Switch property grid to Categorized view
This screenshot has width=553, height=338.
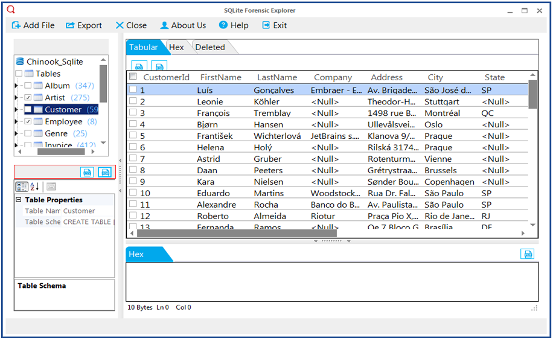pos(22,187)
